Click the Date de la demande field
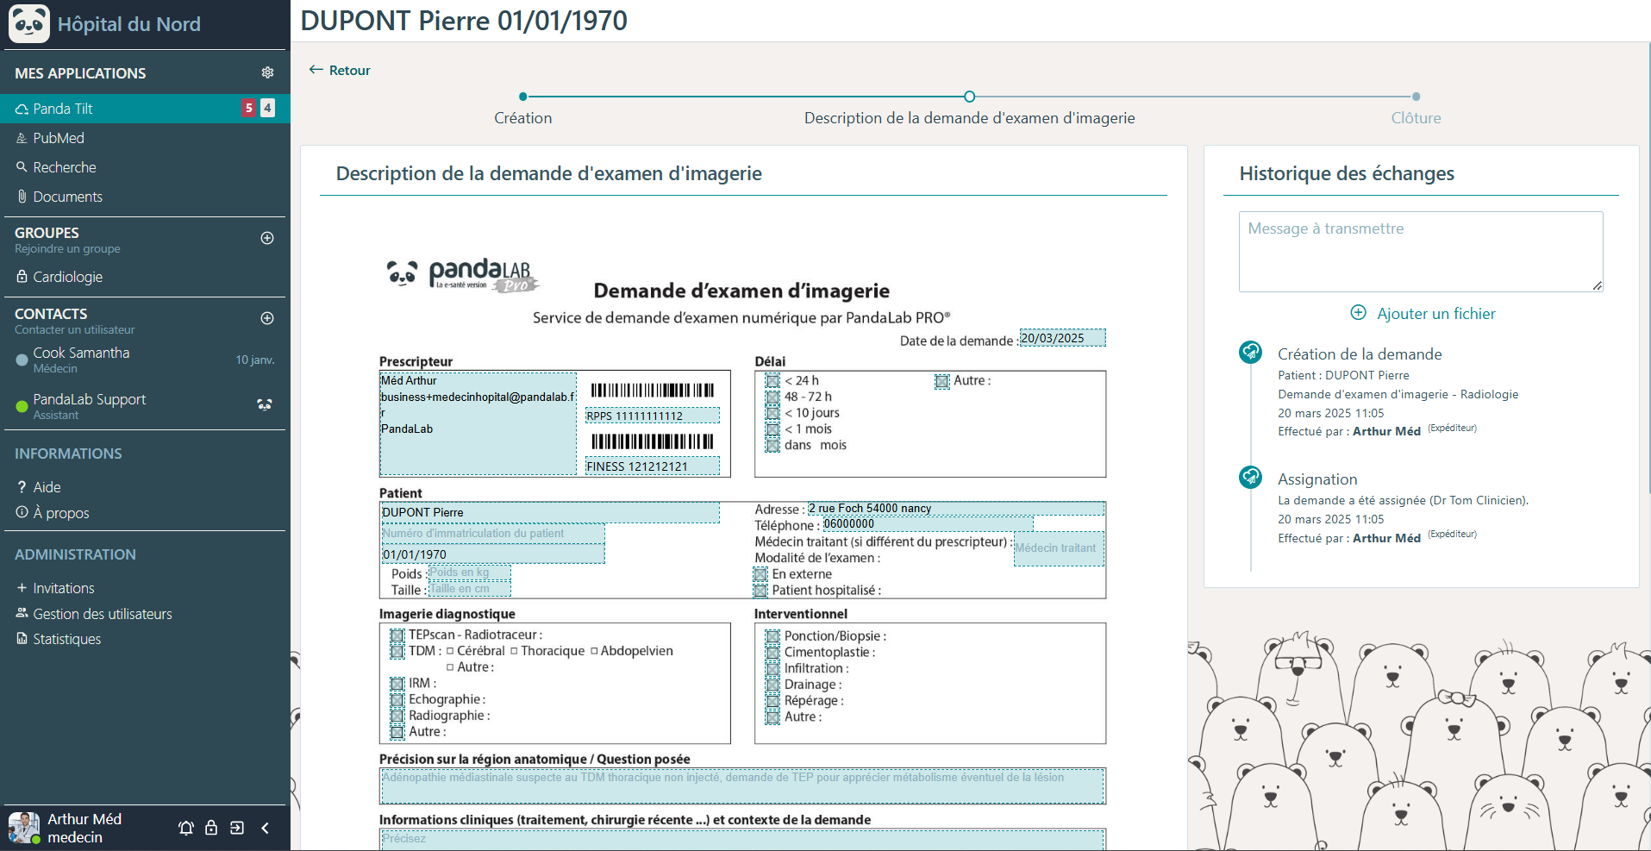 click(x=1062, y=338)
